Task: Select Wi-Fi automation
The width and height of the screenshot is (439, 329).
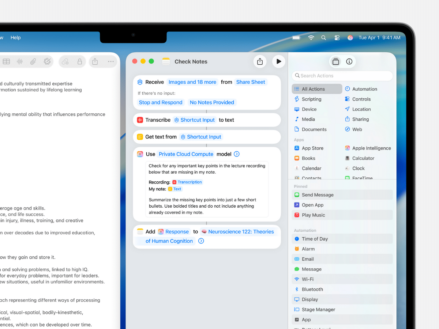Action: (342, 279)
